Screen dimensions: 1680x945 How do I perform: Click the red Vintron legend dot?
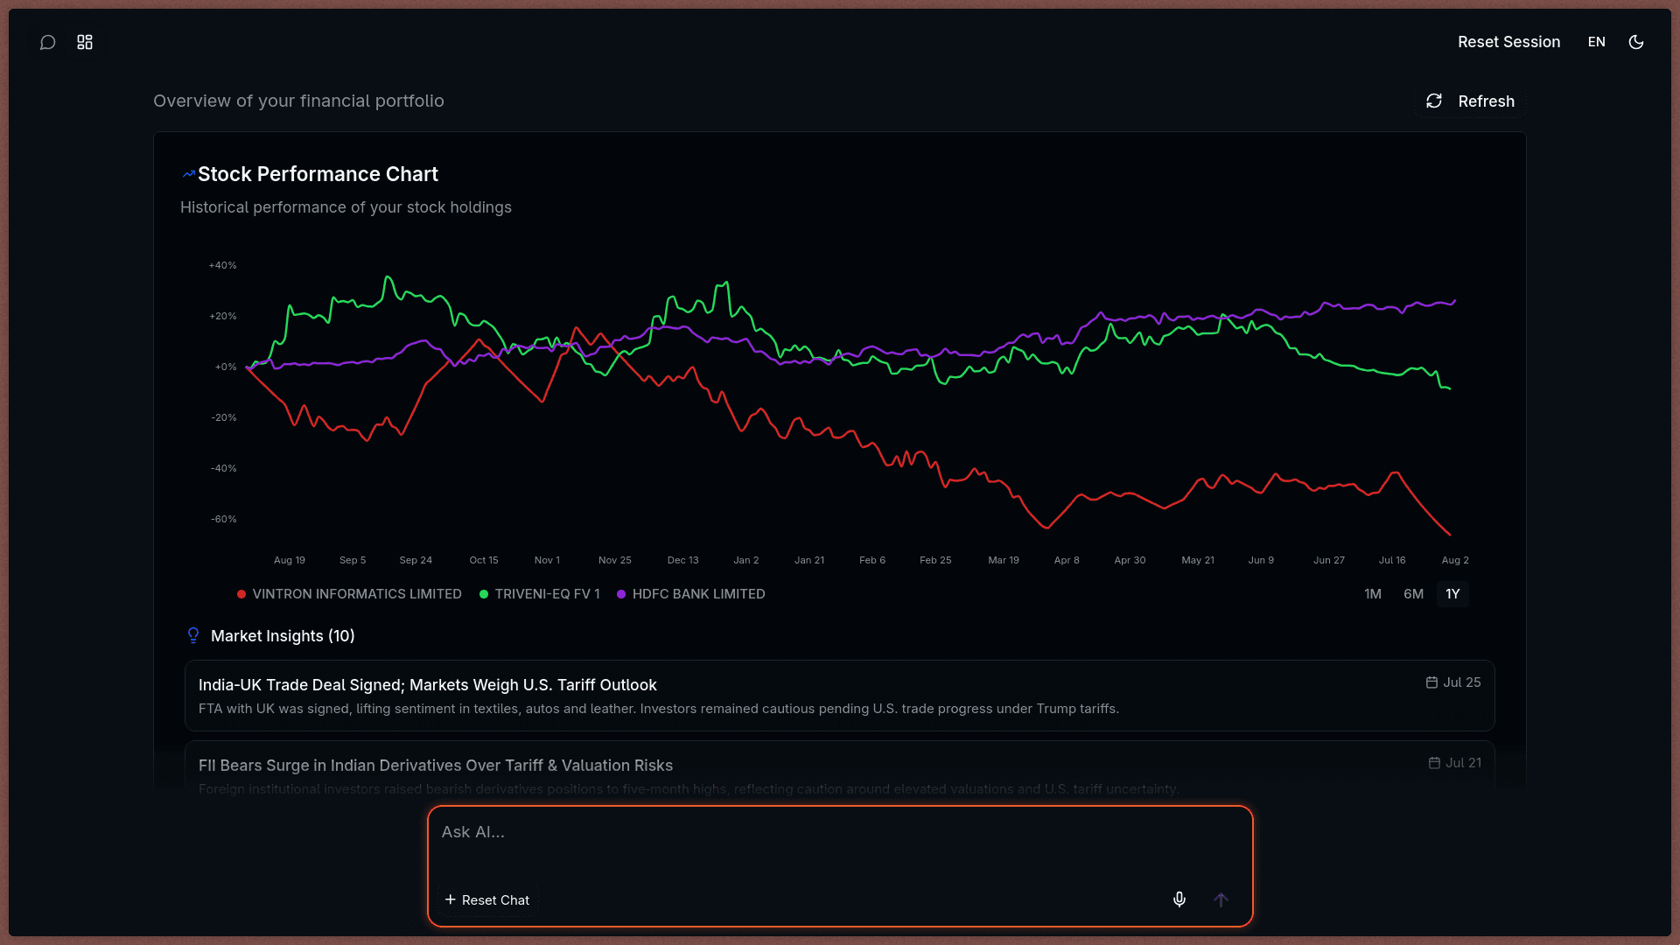[x=241, y=594]
